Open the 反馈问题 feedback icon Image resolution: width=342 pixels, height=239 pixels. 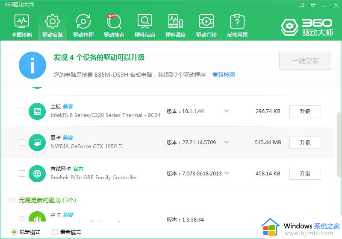coord(237,26)
